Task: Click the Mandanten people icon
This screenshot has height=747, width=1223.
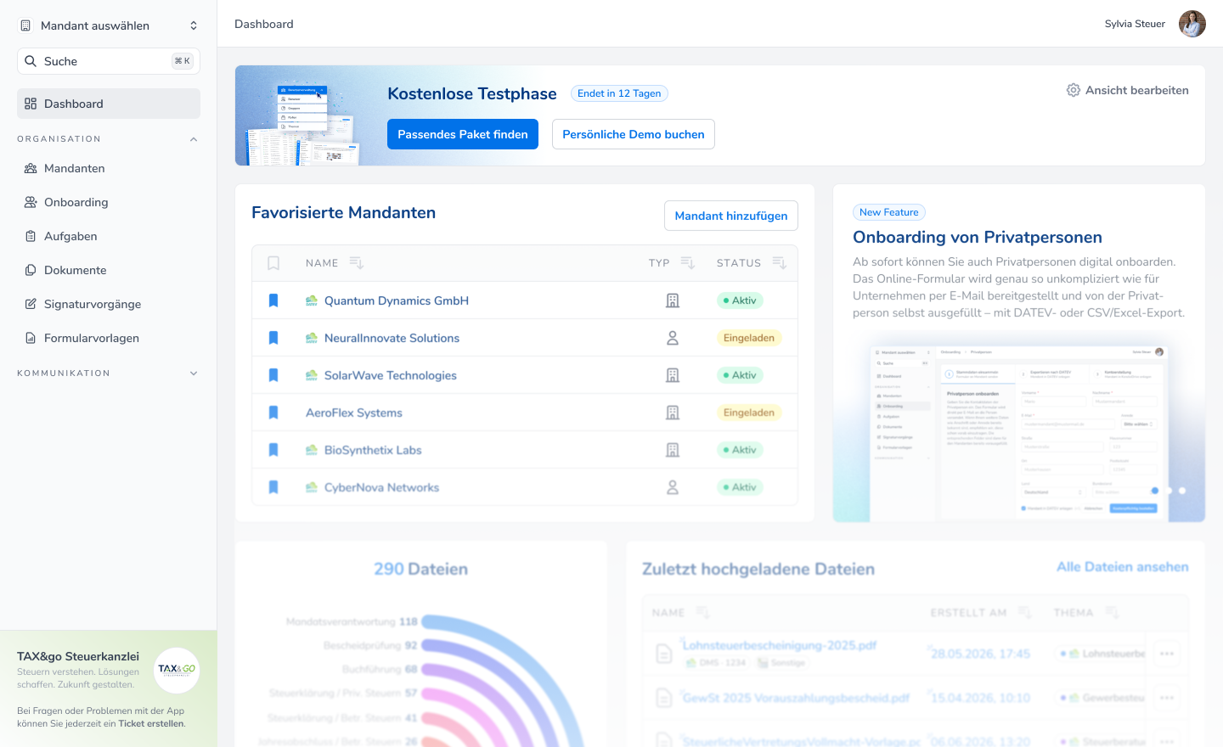Action: [x=31, y=168]
